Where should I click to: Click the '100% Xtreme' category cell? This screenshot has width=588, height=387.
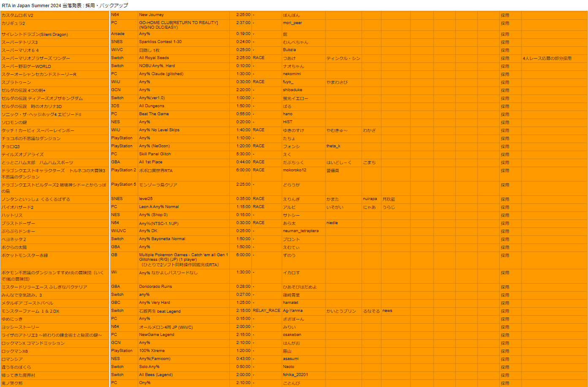(184, 352)
